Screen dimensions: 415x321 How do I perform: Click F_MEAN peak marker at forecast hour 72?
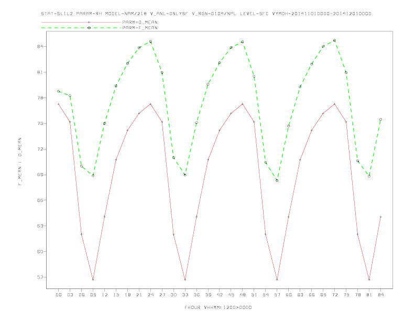tap(334, 40)
